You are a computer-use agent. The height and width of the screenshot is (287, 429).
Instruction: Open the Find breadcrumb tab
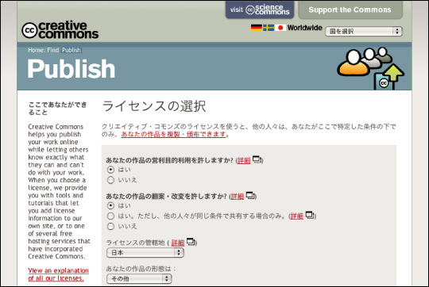52,50
